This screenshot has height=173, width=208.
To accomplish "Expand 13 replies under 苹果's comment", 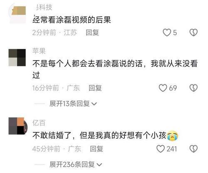I will (x=73, y=104).
